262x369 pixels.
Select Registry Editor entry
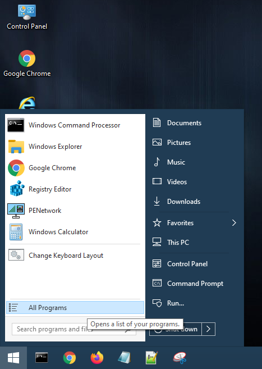click(x=50, y=189)
